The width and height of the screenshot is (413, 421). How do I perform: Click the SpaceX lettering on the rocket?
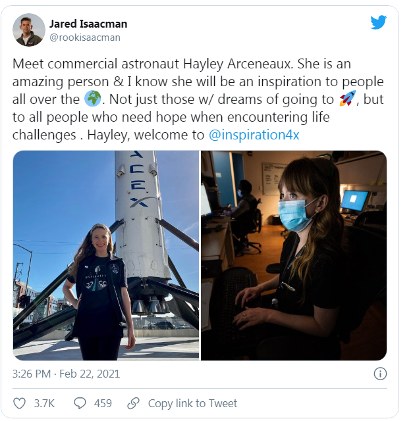pyautogui.click(x=139, y=179)
